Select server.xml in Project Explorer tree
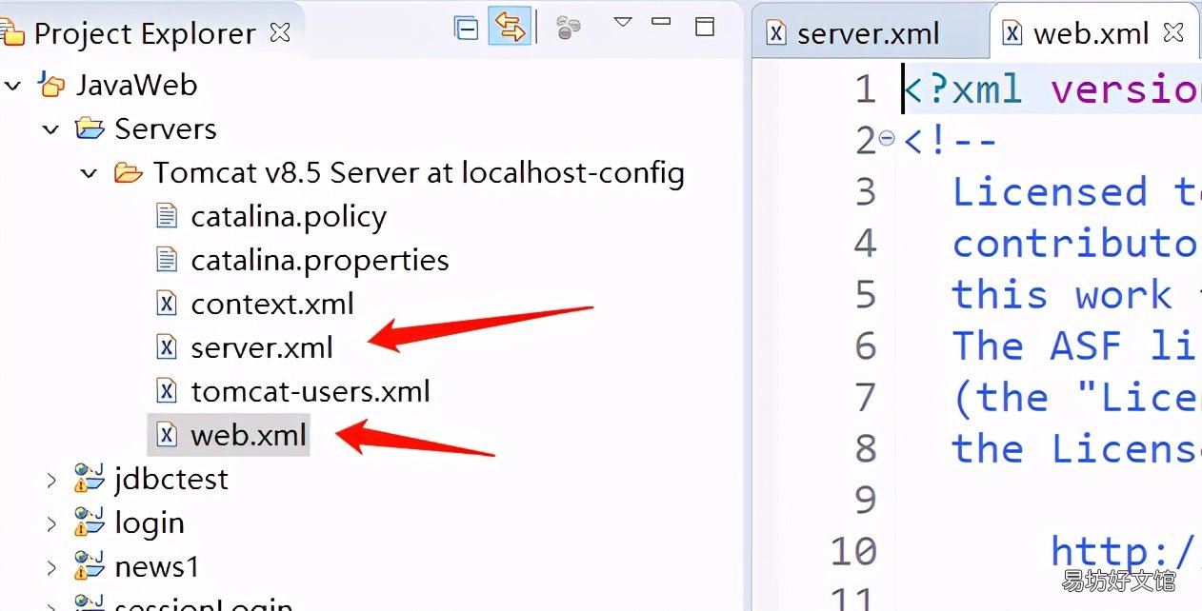This screenshot has height=611, width=1202. pos(262,347)
